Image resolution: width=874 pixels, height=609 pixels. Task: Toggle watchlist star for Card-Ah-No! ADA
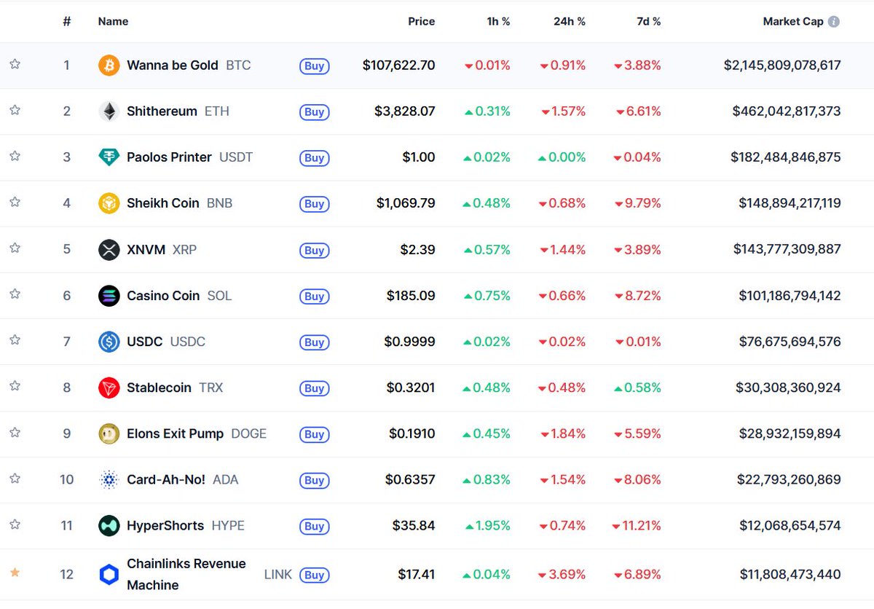[x=15, y=478]
